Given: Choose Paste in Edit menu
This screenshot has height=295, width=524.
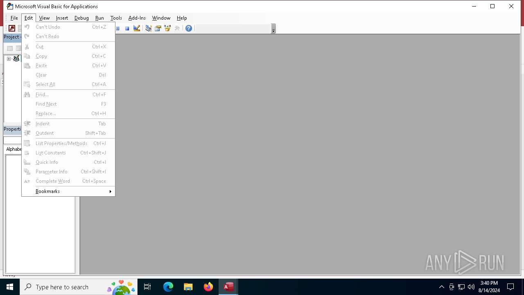Looking at the screenshot, I should coord(68,66).
